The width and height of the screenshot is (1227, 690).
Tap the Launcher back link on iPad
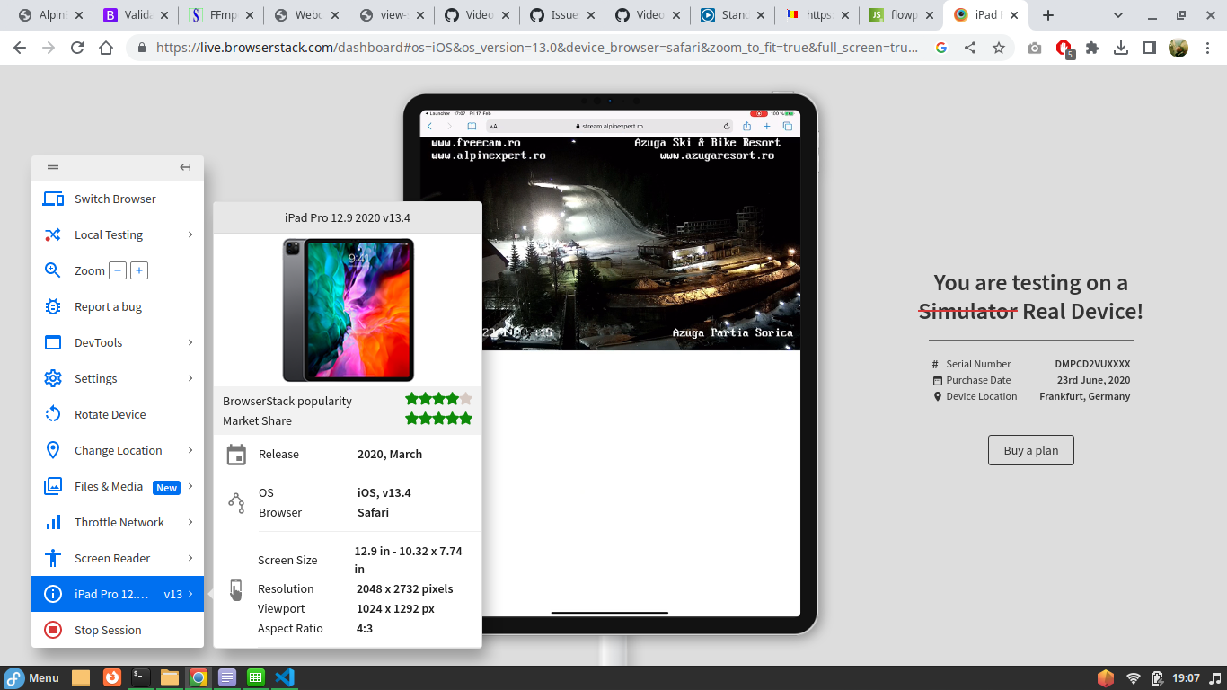(437, 113)
